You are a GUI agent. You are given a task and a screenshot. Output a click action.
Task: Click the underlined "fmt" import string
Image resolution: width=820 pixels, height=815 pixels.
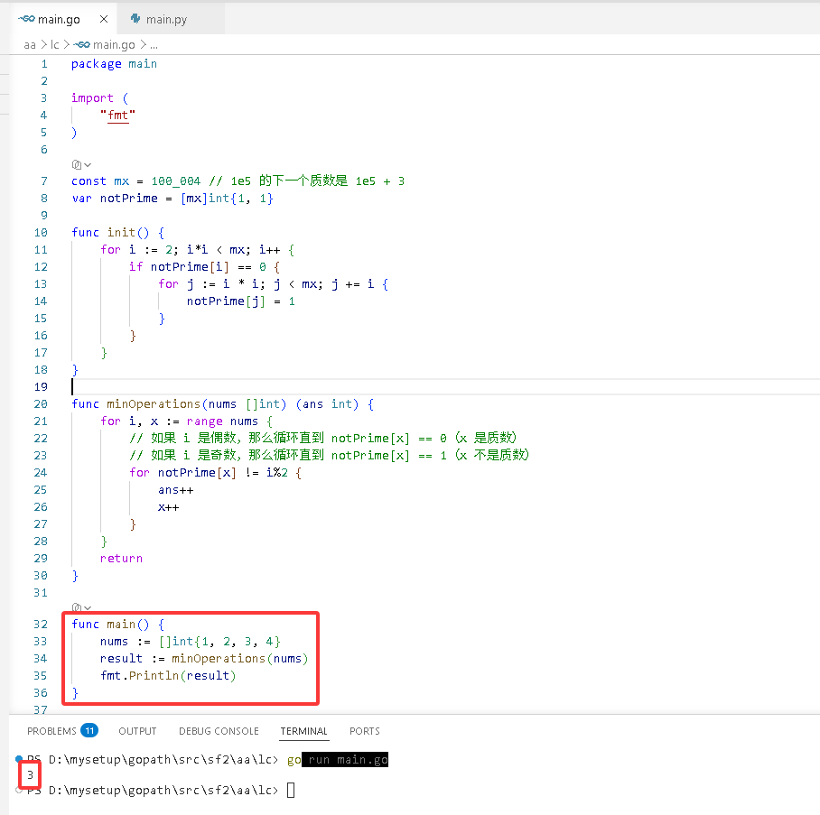pos(117,115)
